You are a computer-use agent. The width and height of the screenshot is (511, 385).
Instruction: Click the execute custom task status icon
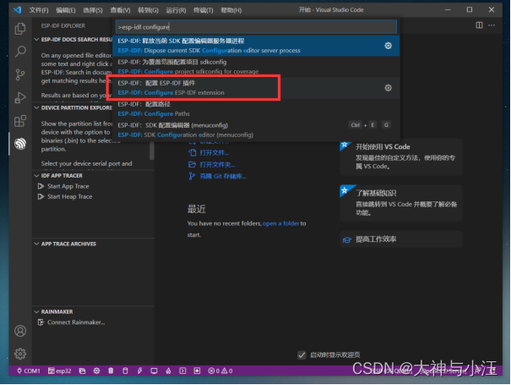coord(197,371)
